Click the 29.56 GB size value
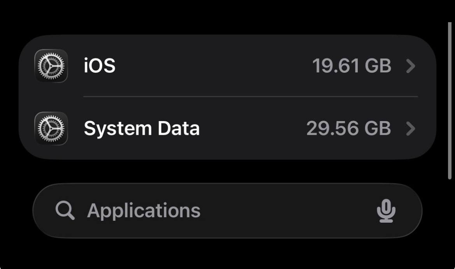Image resolution: width=455 pixels, height=269 pixels. pyautogui.click(x=348, y=128)
